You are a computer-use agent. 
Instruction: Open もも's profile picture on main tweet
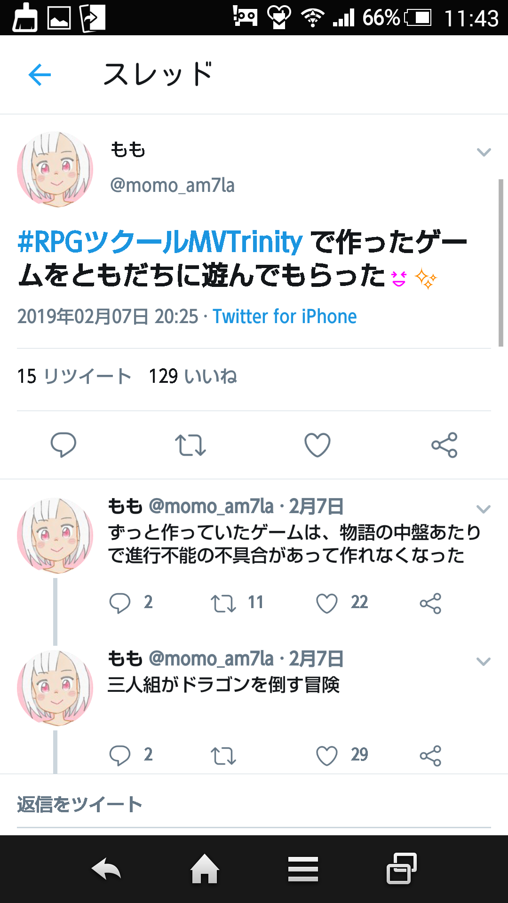point(55,169)
